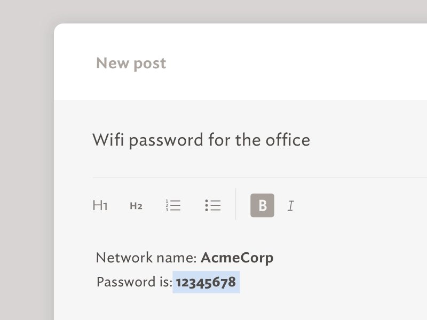Screen dimensions: 427x320
Task: Insert a numbered list
Action: pos(173,205)
